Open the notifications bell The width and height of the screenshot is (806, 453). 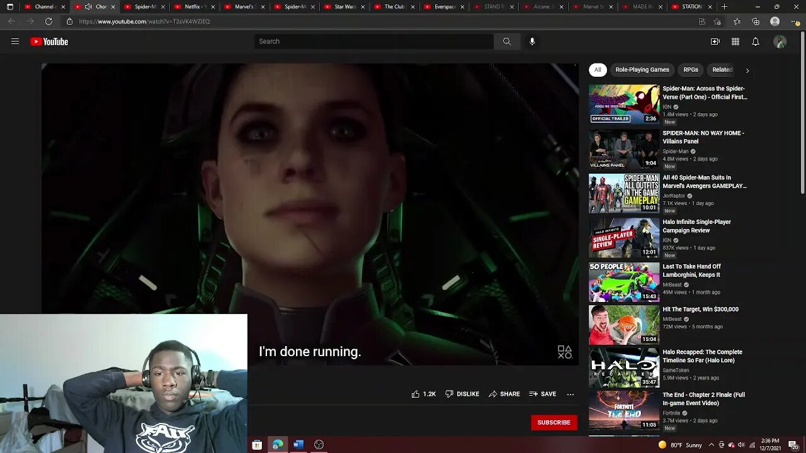click(756, 42)
